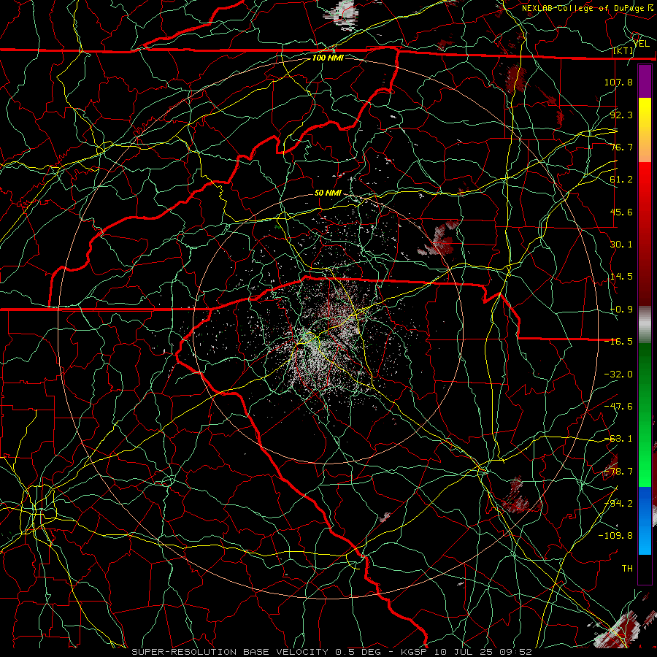Click the -63.1 velocity scale value
657x657 pixels.
pos(618,439)
